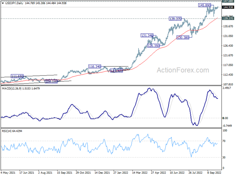Open the USDJPY,Daily chart menu arrow

(3, 3)
